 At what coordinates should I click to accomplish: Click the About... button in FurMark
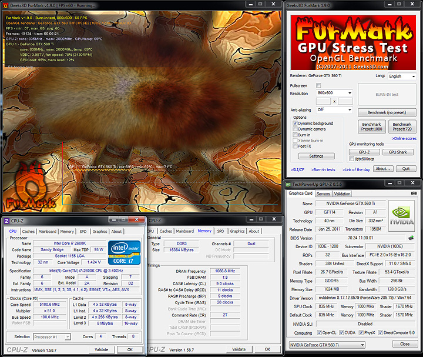pos(383,169)
